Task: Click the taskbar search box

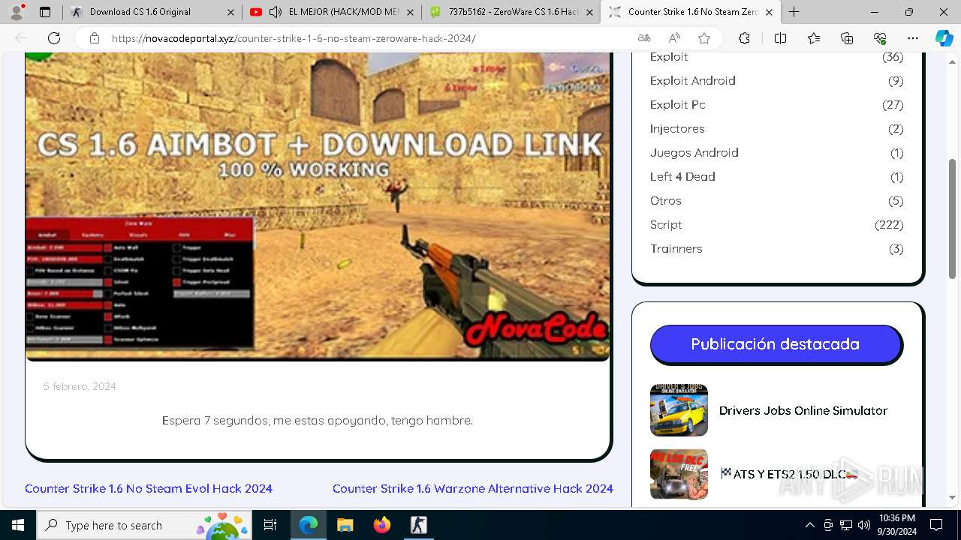Action: tap(145, 525)
